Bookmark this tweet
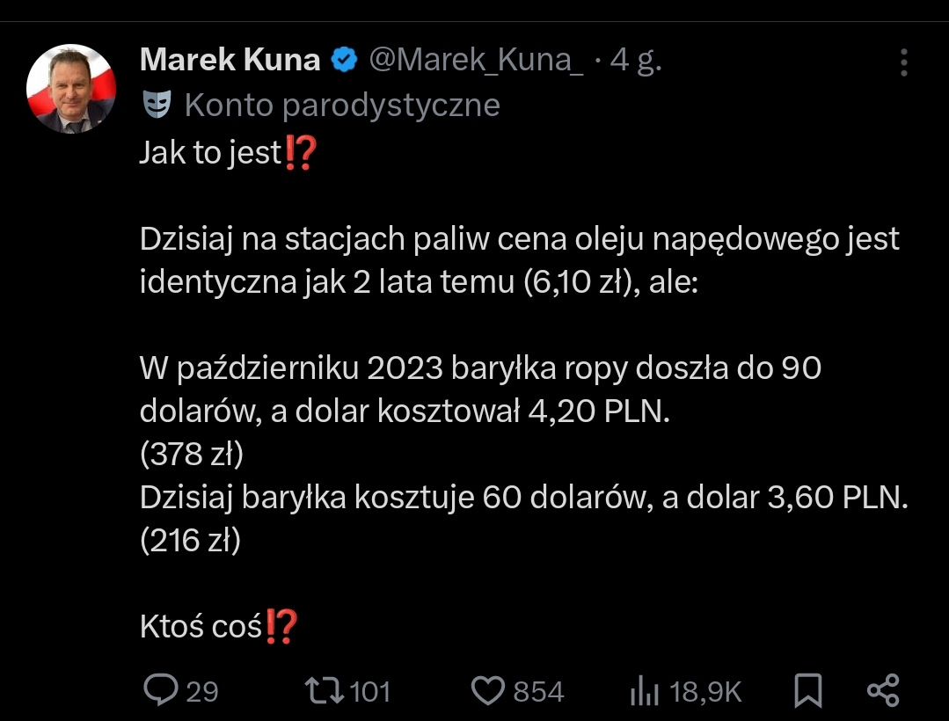Viewport: 949px width, 721px height. click(807, 690)
